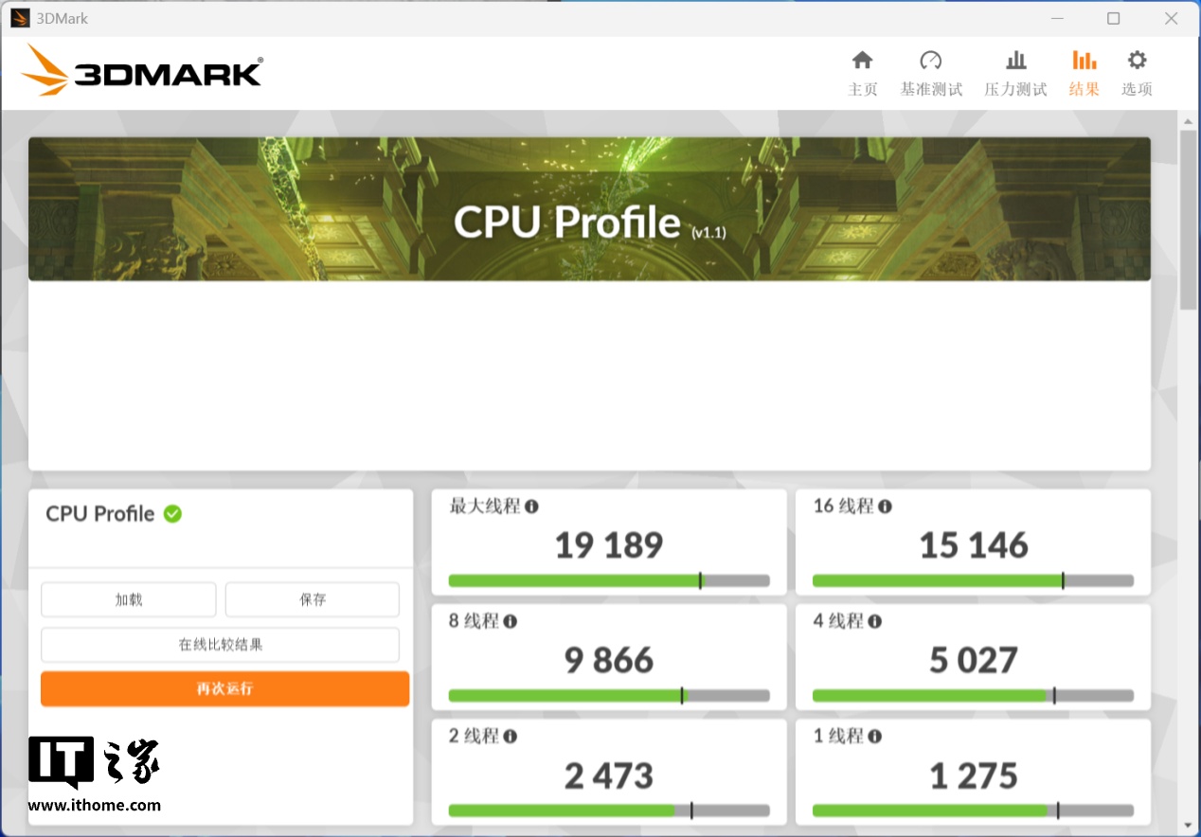Click the vertical scrollbar down arrow
The width and height of the screenshot is (1201, 837).
[1188, 825]
